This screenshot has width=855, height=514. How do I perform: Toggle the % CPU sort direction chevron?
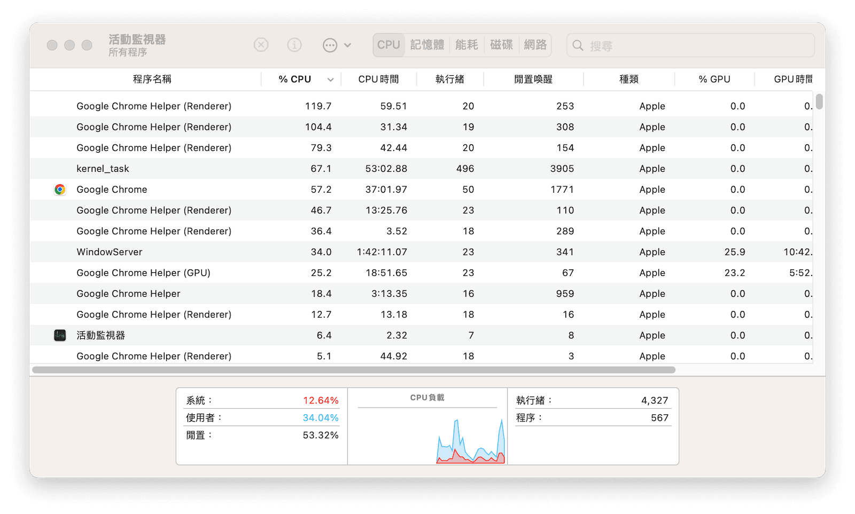coord(331,80)
